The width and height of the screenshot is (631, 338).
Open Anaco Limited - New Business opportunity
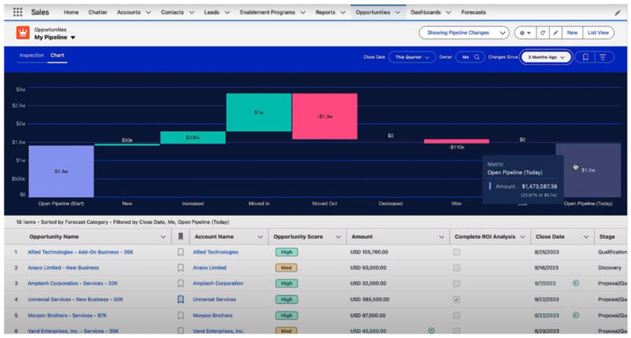click(x=63, y=267)
